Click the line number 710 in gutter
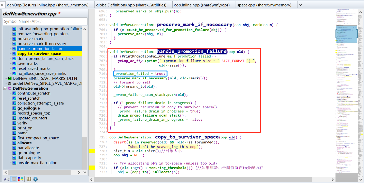 [x=103, y=74]
